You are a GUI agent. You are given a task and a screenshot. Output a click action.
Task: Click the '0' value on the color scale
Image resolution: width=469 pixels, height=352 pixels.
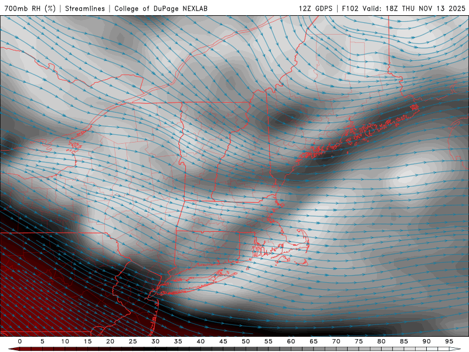point(20,341)
